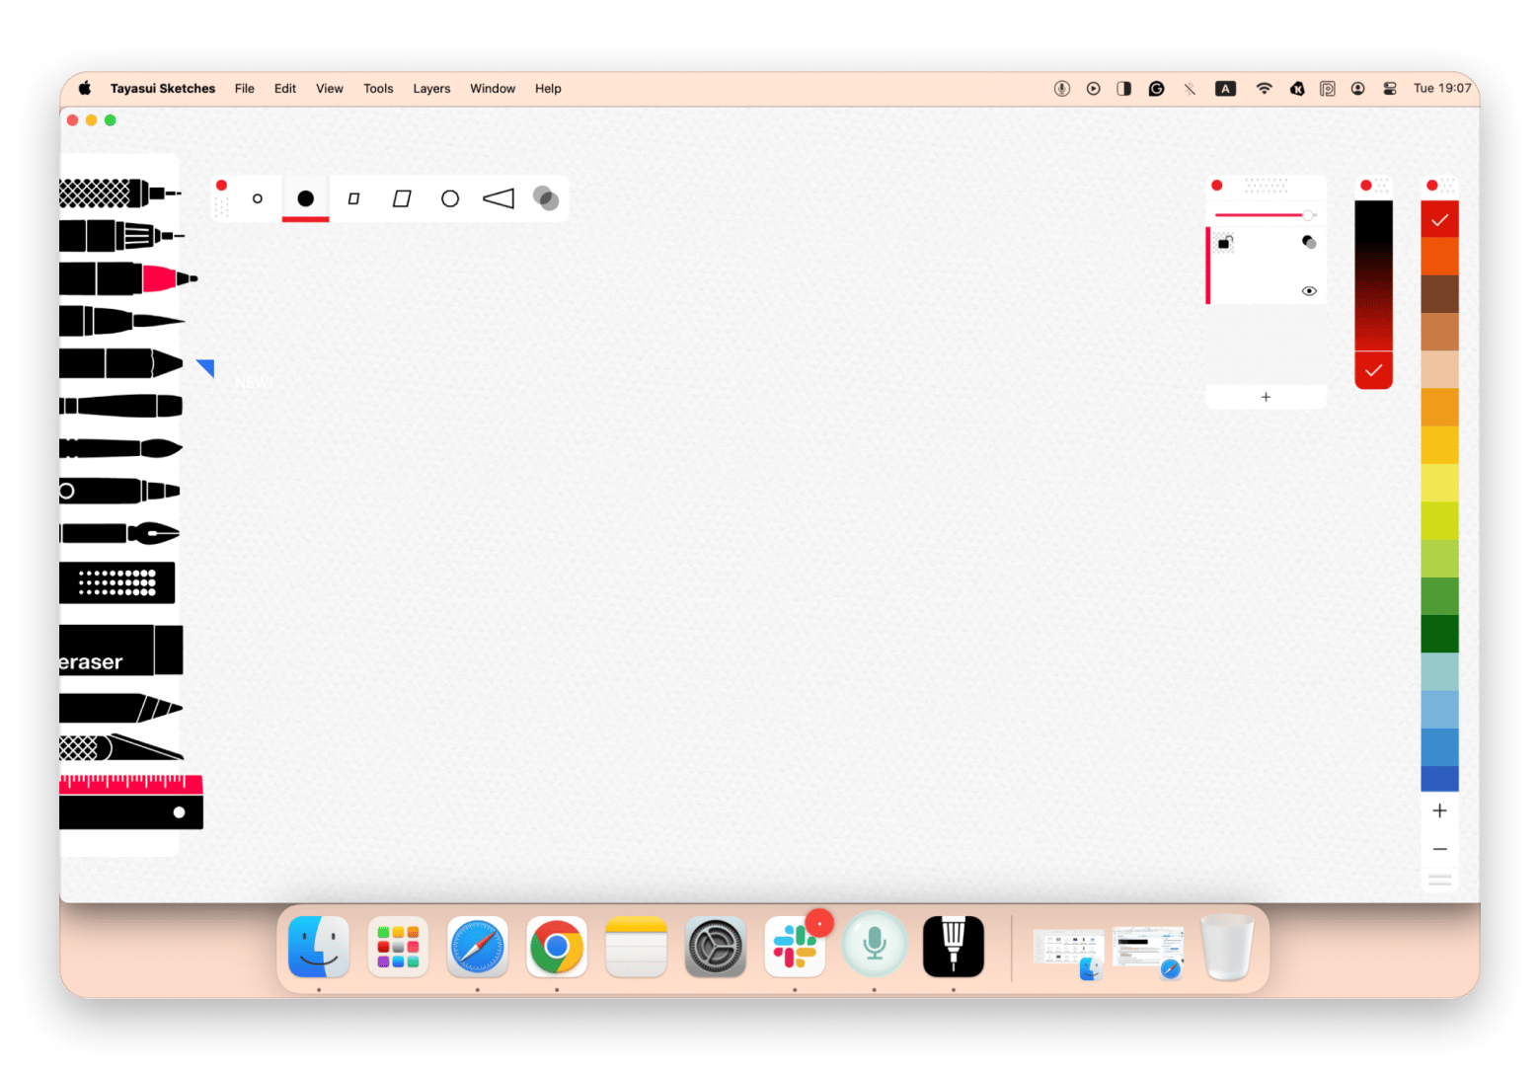This screenshot has width=1540, height=1078.
Task: Expand the palette with the plus button
Action: tap(1439, 810)
